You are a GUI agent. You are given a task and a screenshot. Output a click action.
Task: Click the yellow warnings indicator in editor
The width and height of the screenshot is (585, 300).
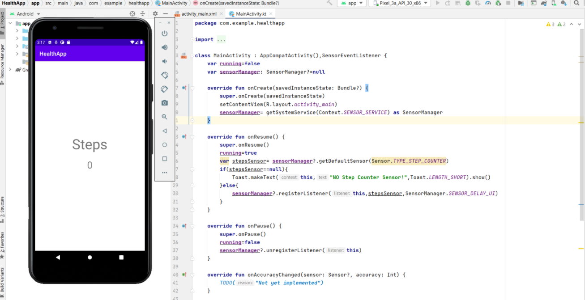pos(551,24)
